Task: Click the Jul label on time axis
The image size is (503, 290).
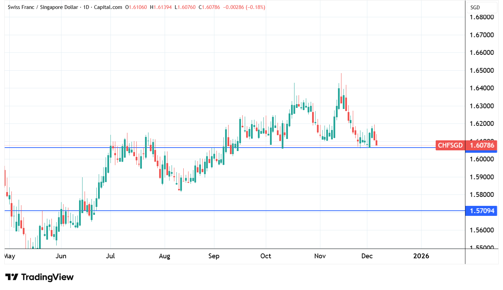Action: coord(110,256)
